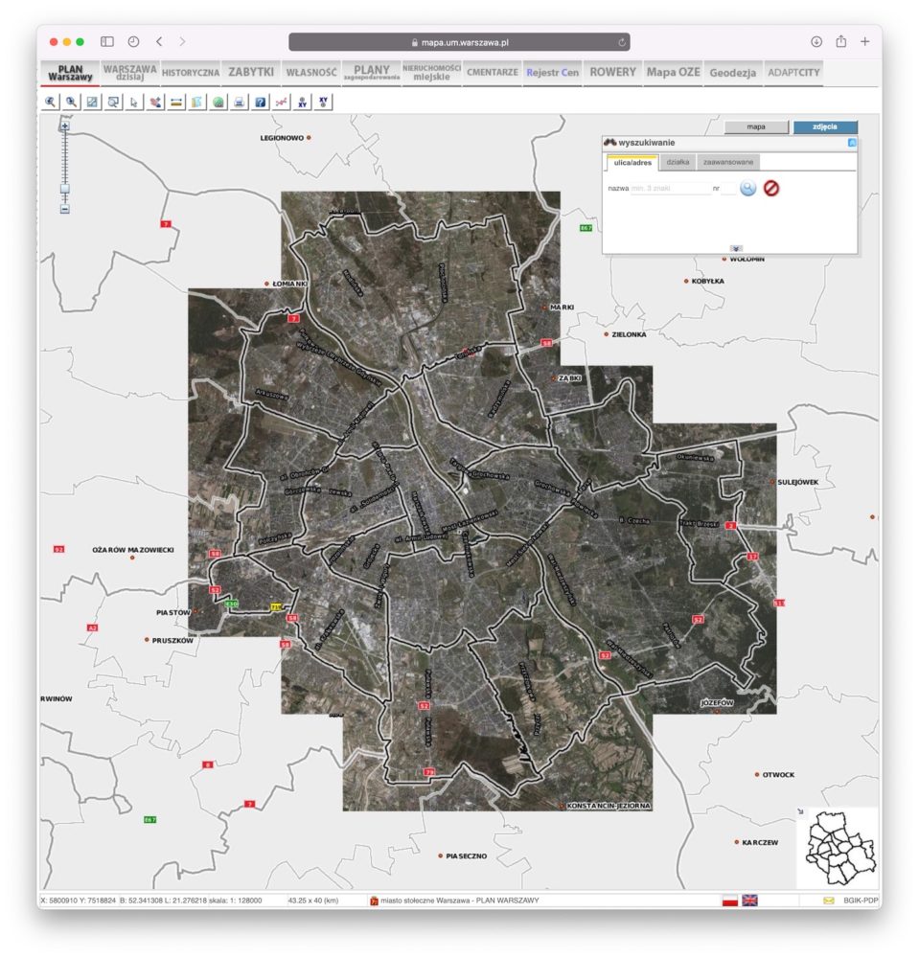Open the ROWERY tab
Image resolution: width=919 pixels, height=958 pixels.
[x=613, y=72]
